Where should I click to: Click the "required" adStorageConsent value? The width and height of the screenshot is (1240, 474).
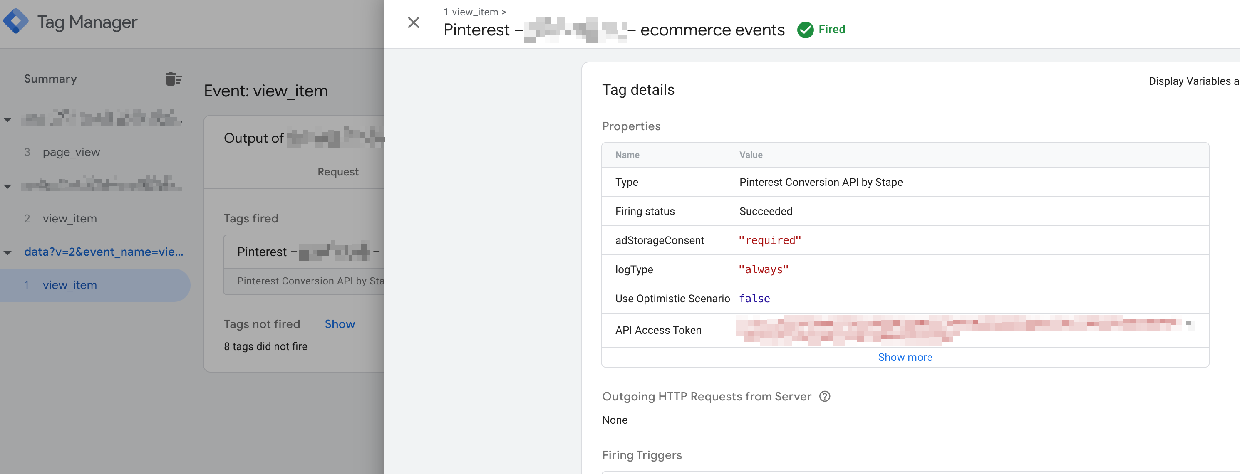(x=770, y=241)
